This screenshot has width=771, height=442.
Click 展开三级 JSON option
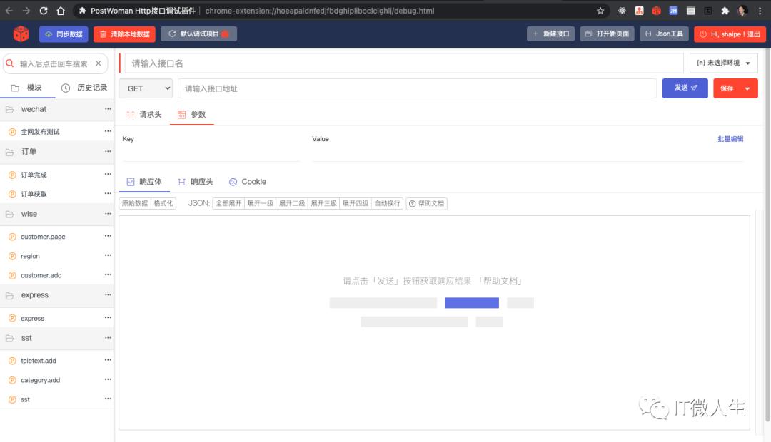[323, 203]
